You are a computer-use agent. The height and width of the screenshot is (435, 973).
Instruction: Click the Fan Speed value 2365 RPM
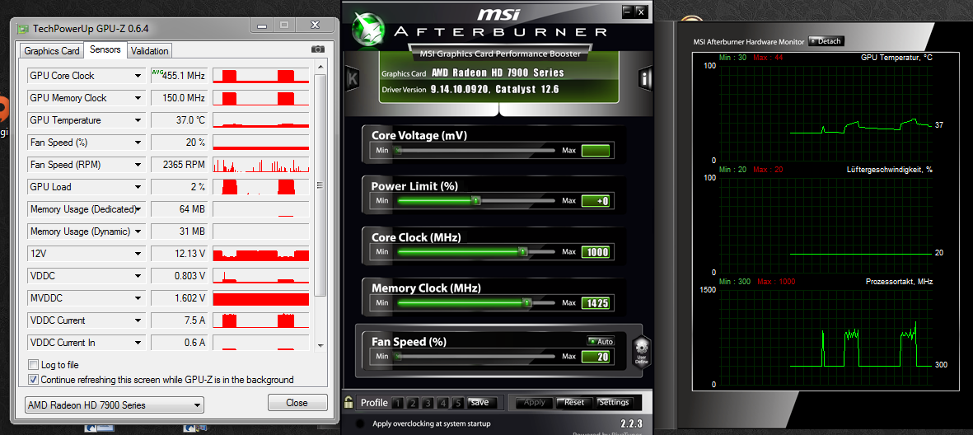[179, 165]
